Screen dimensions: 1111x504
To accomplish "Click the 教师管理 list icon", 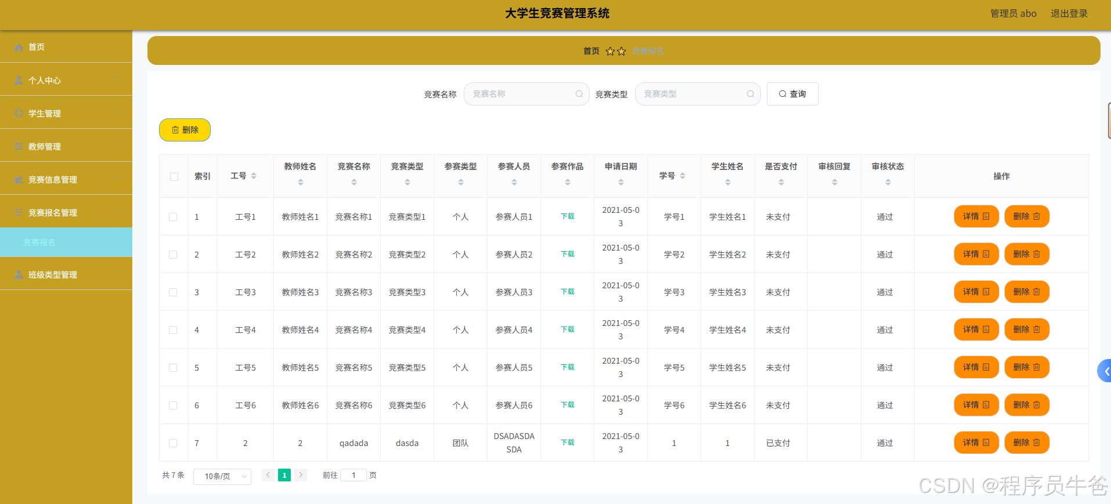I will pyautogui.click(x=19, y=147).
